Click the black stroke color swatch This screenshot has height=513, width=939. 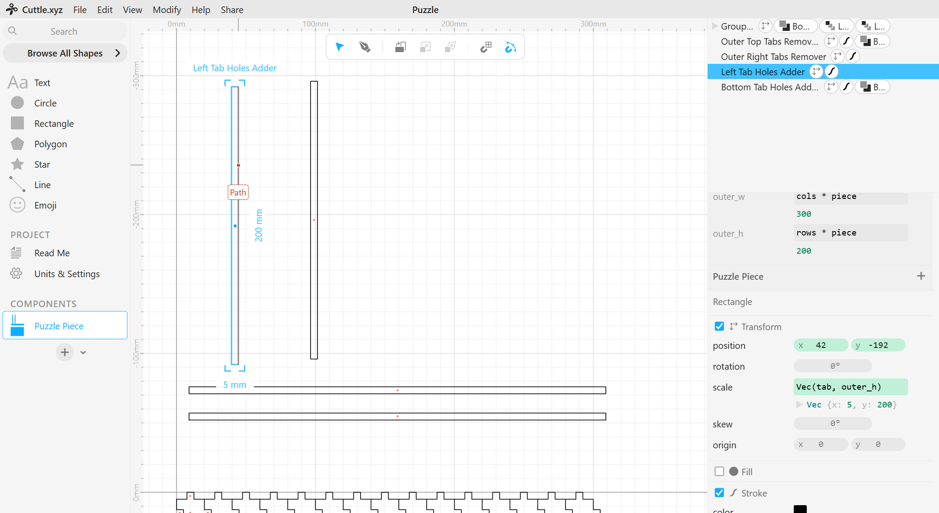click(800, 509)
